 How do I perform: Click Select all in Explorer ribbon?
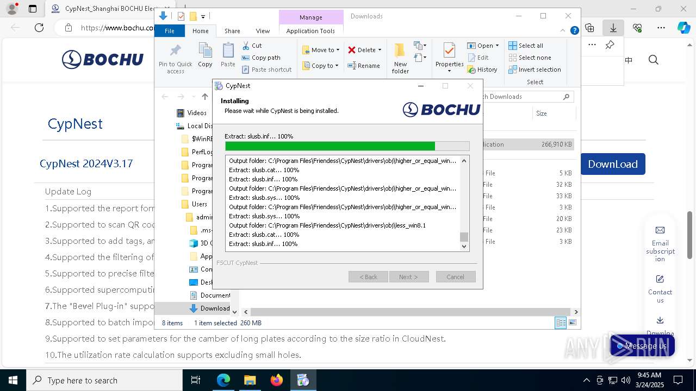tap(526, 46)
